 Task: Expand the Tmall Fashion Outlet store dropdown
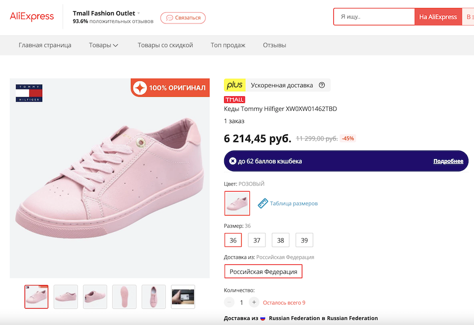click(x=139, y=13)
